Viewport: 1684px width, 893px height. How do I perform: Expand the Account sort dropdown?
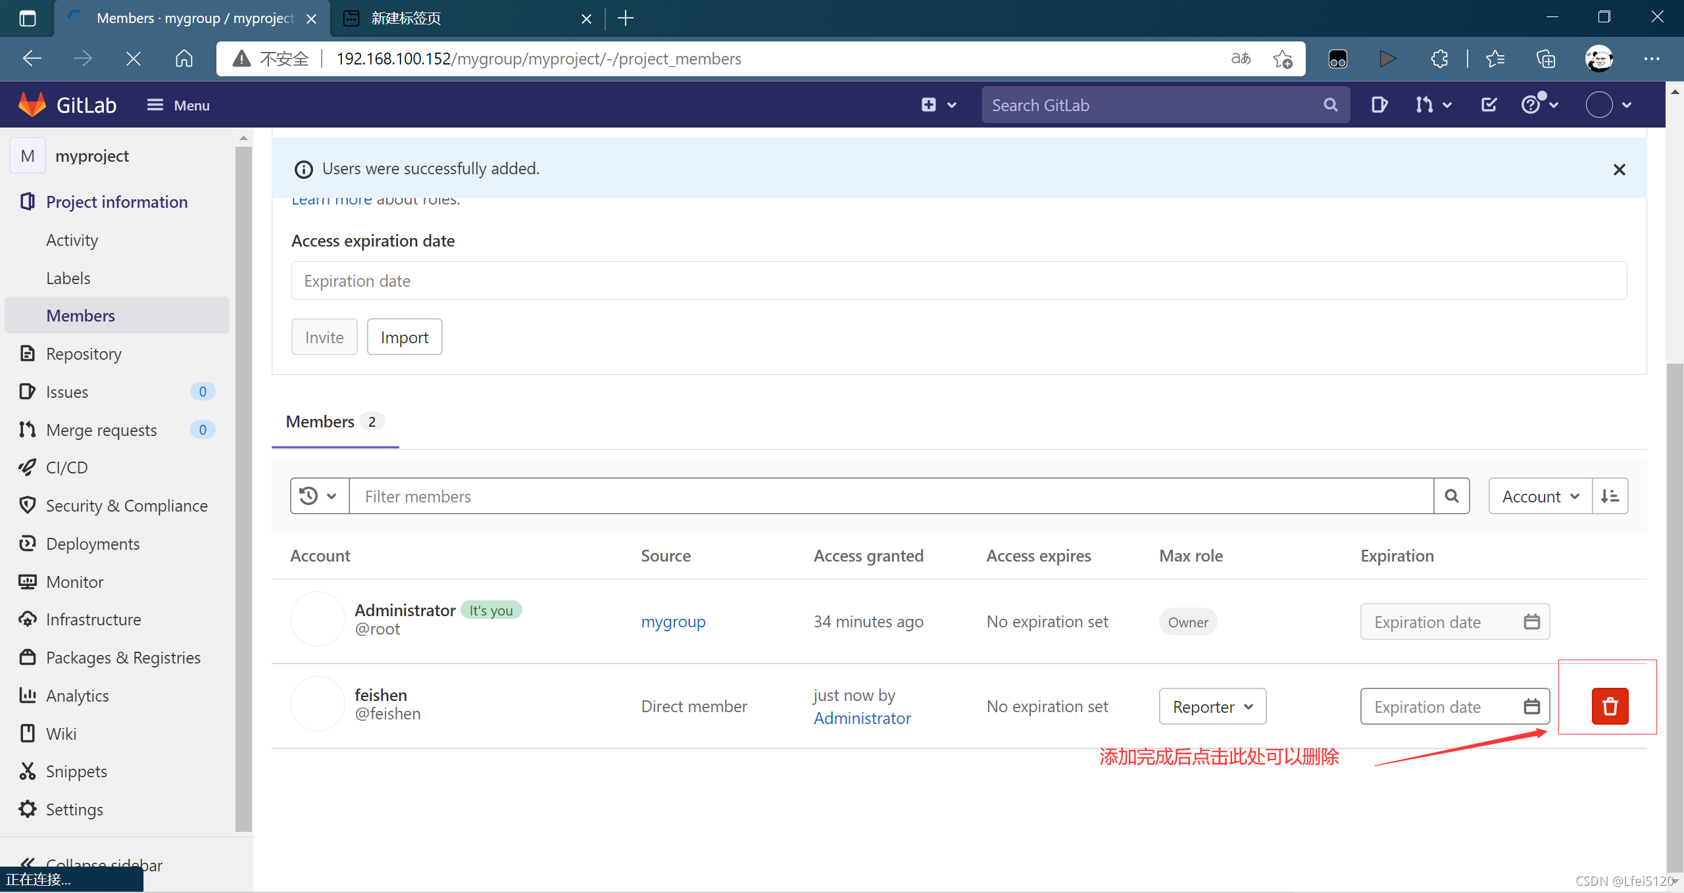coord(1540,496)
